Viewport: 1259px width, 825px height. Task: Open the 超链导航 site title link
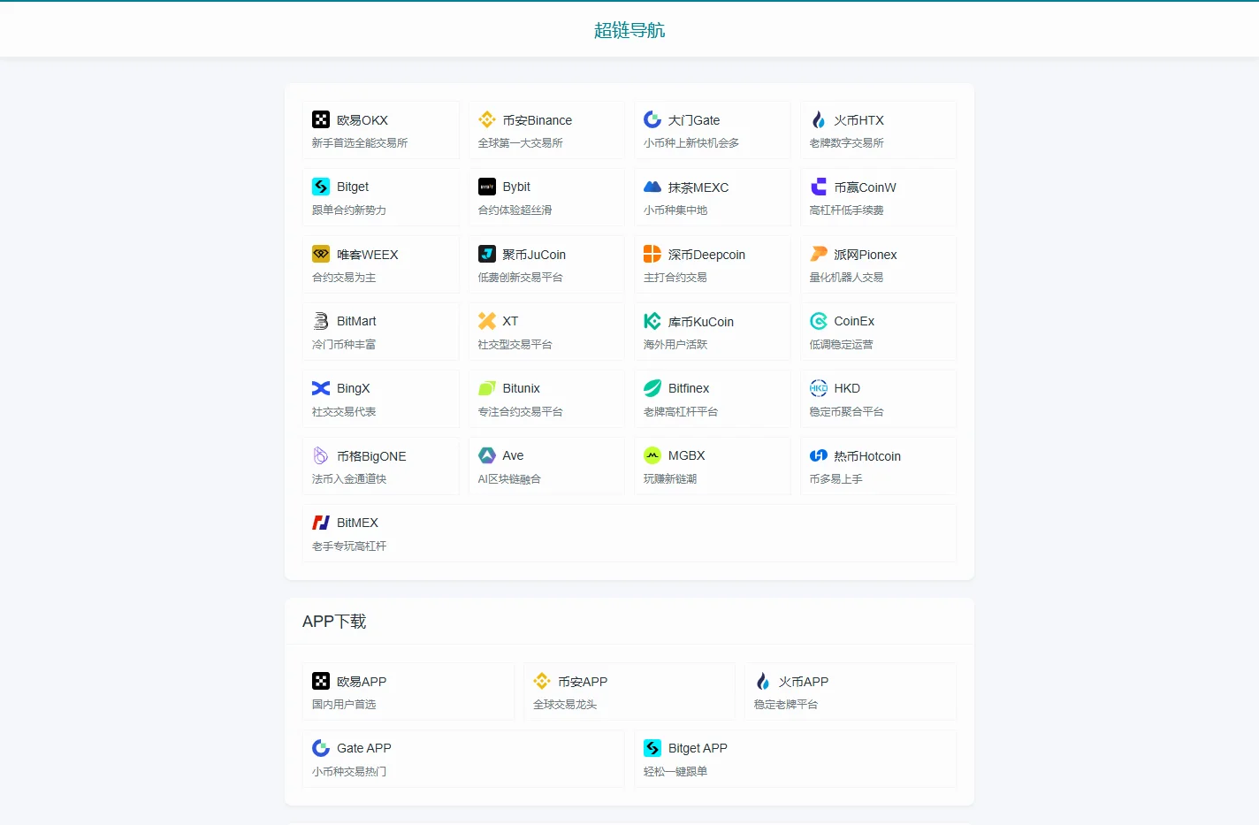tap(629, 30)
